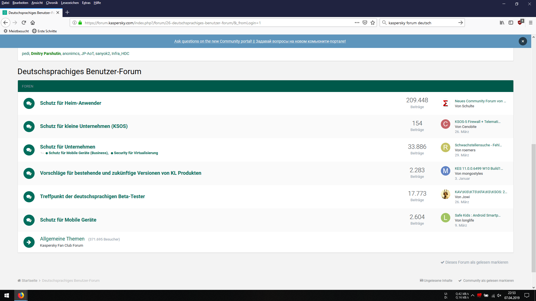Open Firefox library icon
The width and height of the screenshot is (536, 301).
pyautogui.click(x=502, y=23)
